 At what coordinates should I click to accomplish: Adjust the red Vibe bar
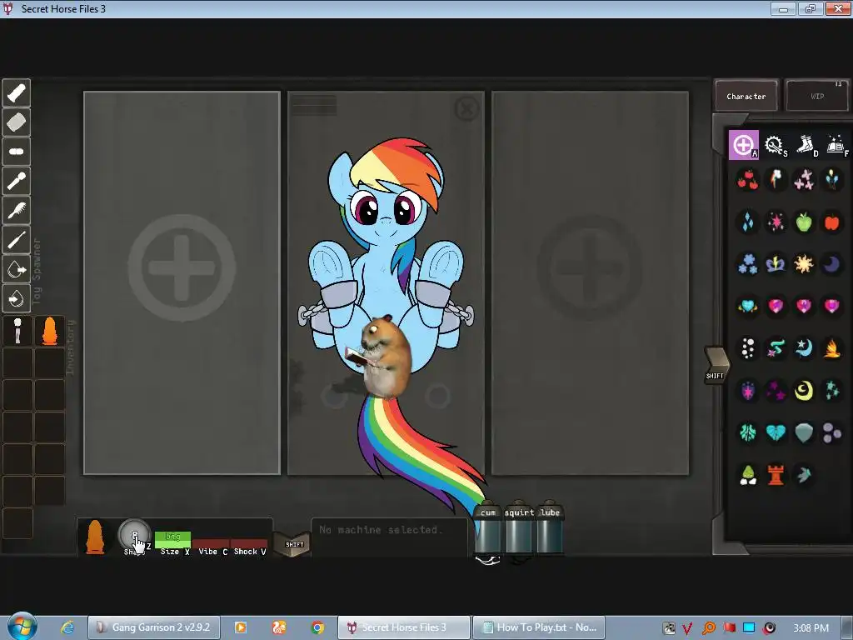coord(211,543)
